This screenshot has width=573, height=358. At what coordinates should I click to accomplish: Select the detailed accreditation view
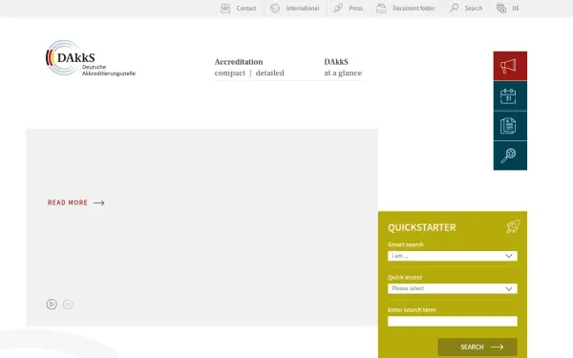pyautogui.click(x=269, y=74)
